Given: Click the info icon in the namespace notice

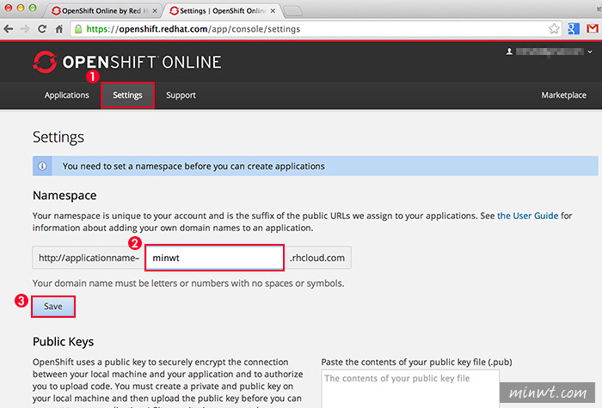Looking at the screenshot, I should pyautogui.click(x=42, y=166).
